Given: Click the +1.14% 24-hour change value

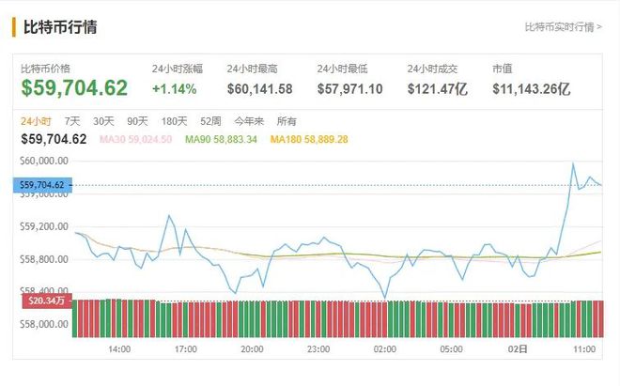Looking at the screenshot, I should tap(175, 89).
